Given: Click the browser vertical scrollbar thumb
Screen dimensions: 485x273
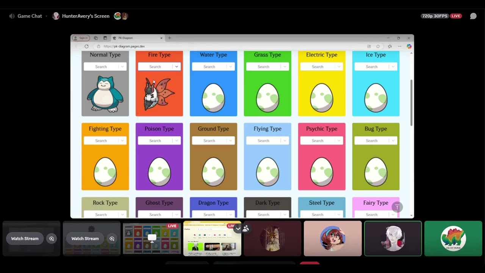Looking at the screenshot, I should [x=411, y=102].
